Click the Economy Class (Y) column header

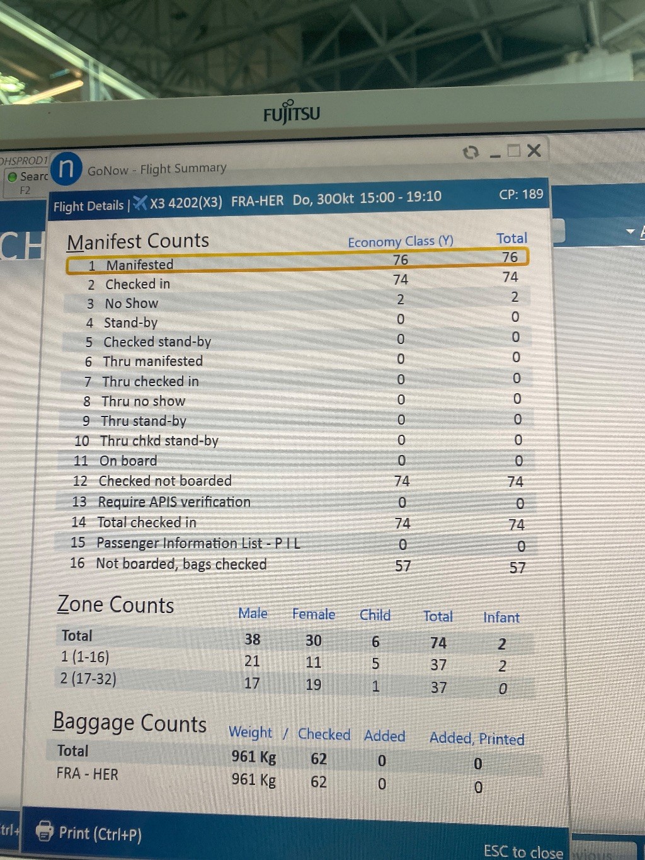click(400, 241)
